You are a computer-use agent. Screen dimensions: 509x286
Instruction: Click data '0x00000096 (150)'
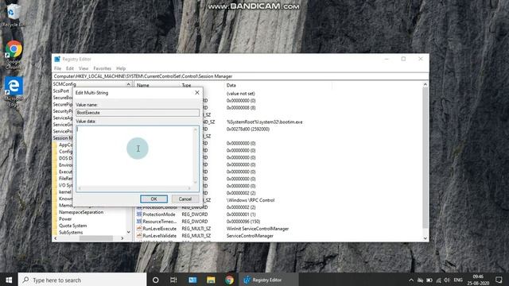[x=243, y=222]
